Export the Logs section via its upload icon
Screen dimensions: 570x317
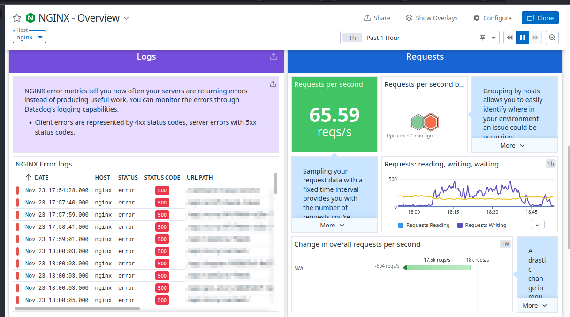click(273, 56)
